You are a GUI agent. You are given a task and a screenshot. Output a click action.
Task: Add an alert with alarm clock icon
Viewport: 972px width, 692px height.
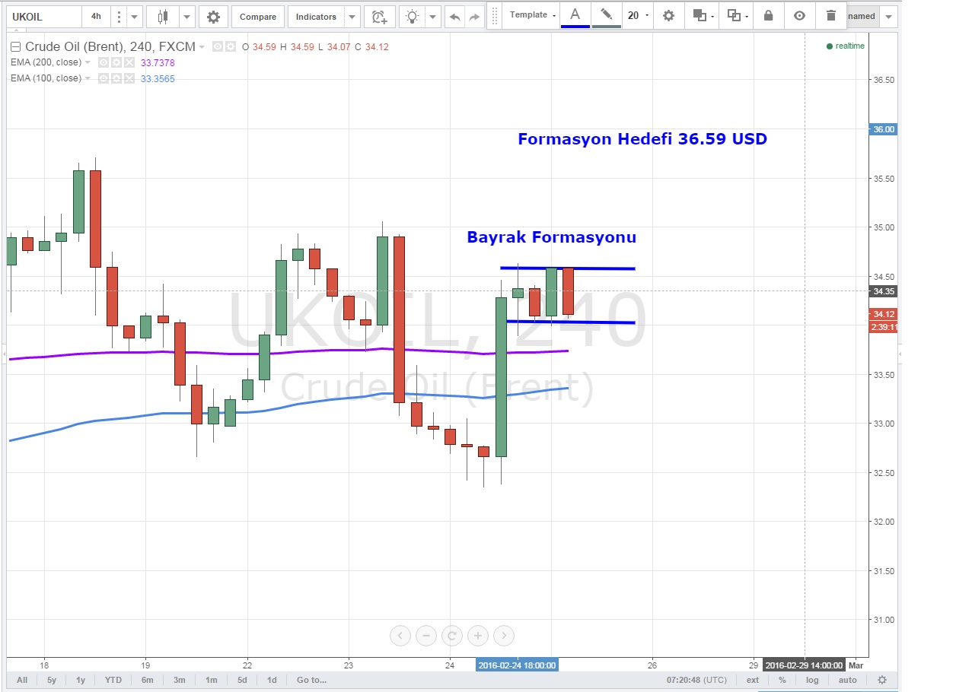[378, 17]
